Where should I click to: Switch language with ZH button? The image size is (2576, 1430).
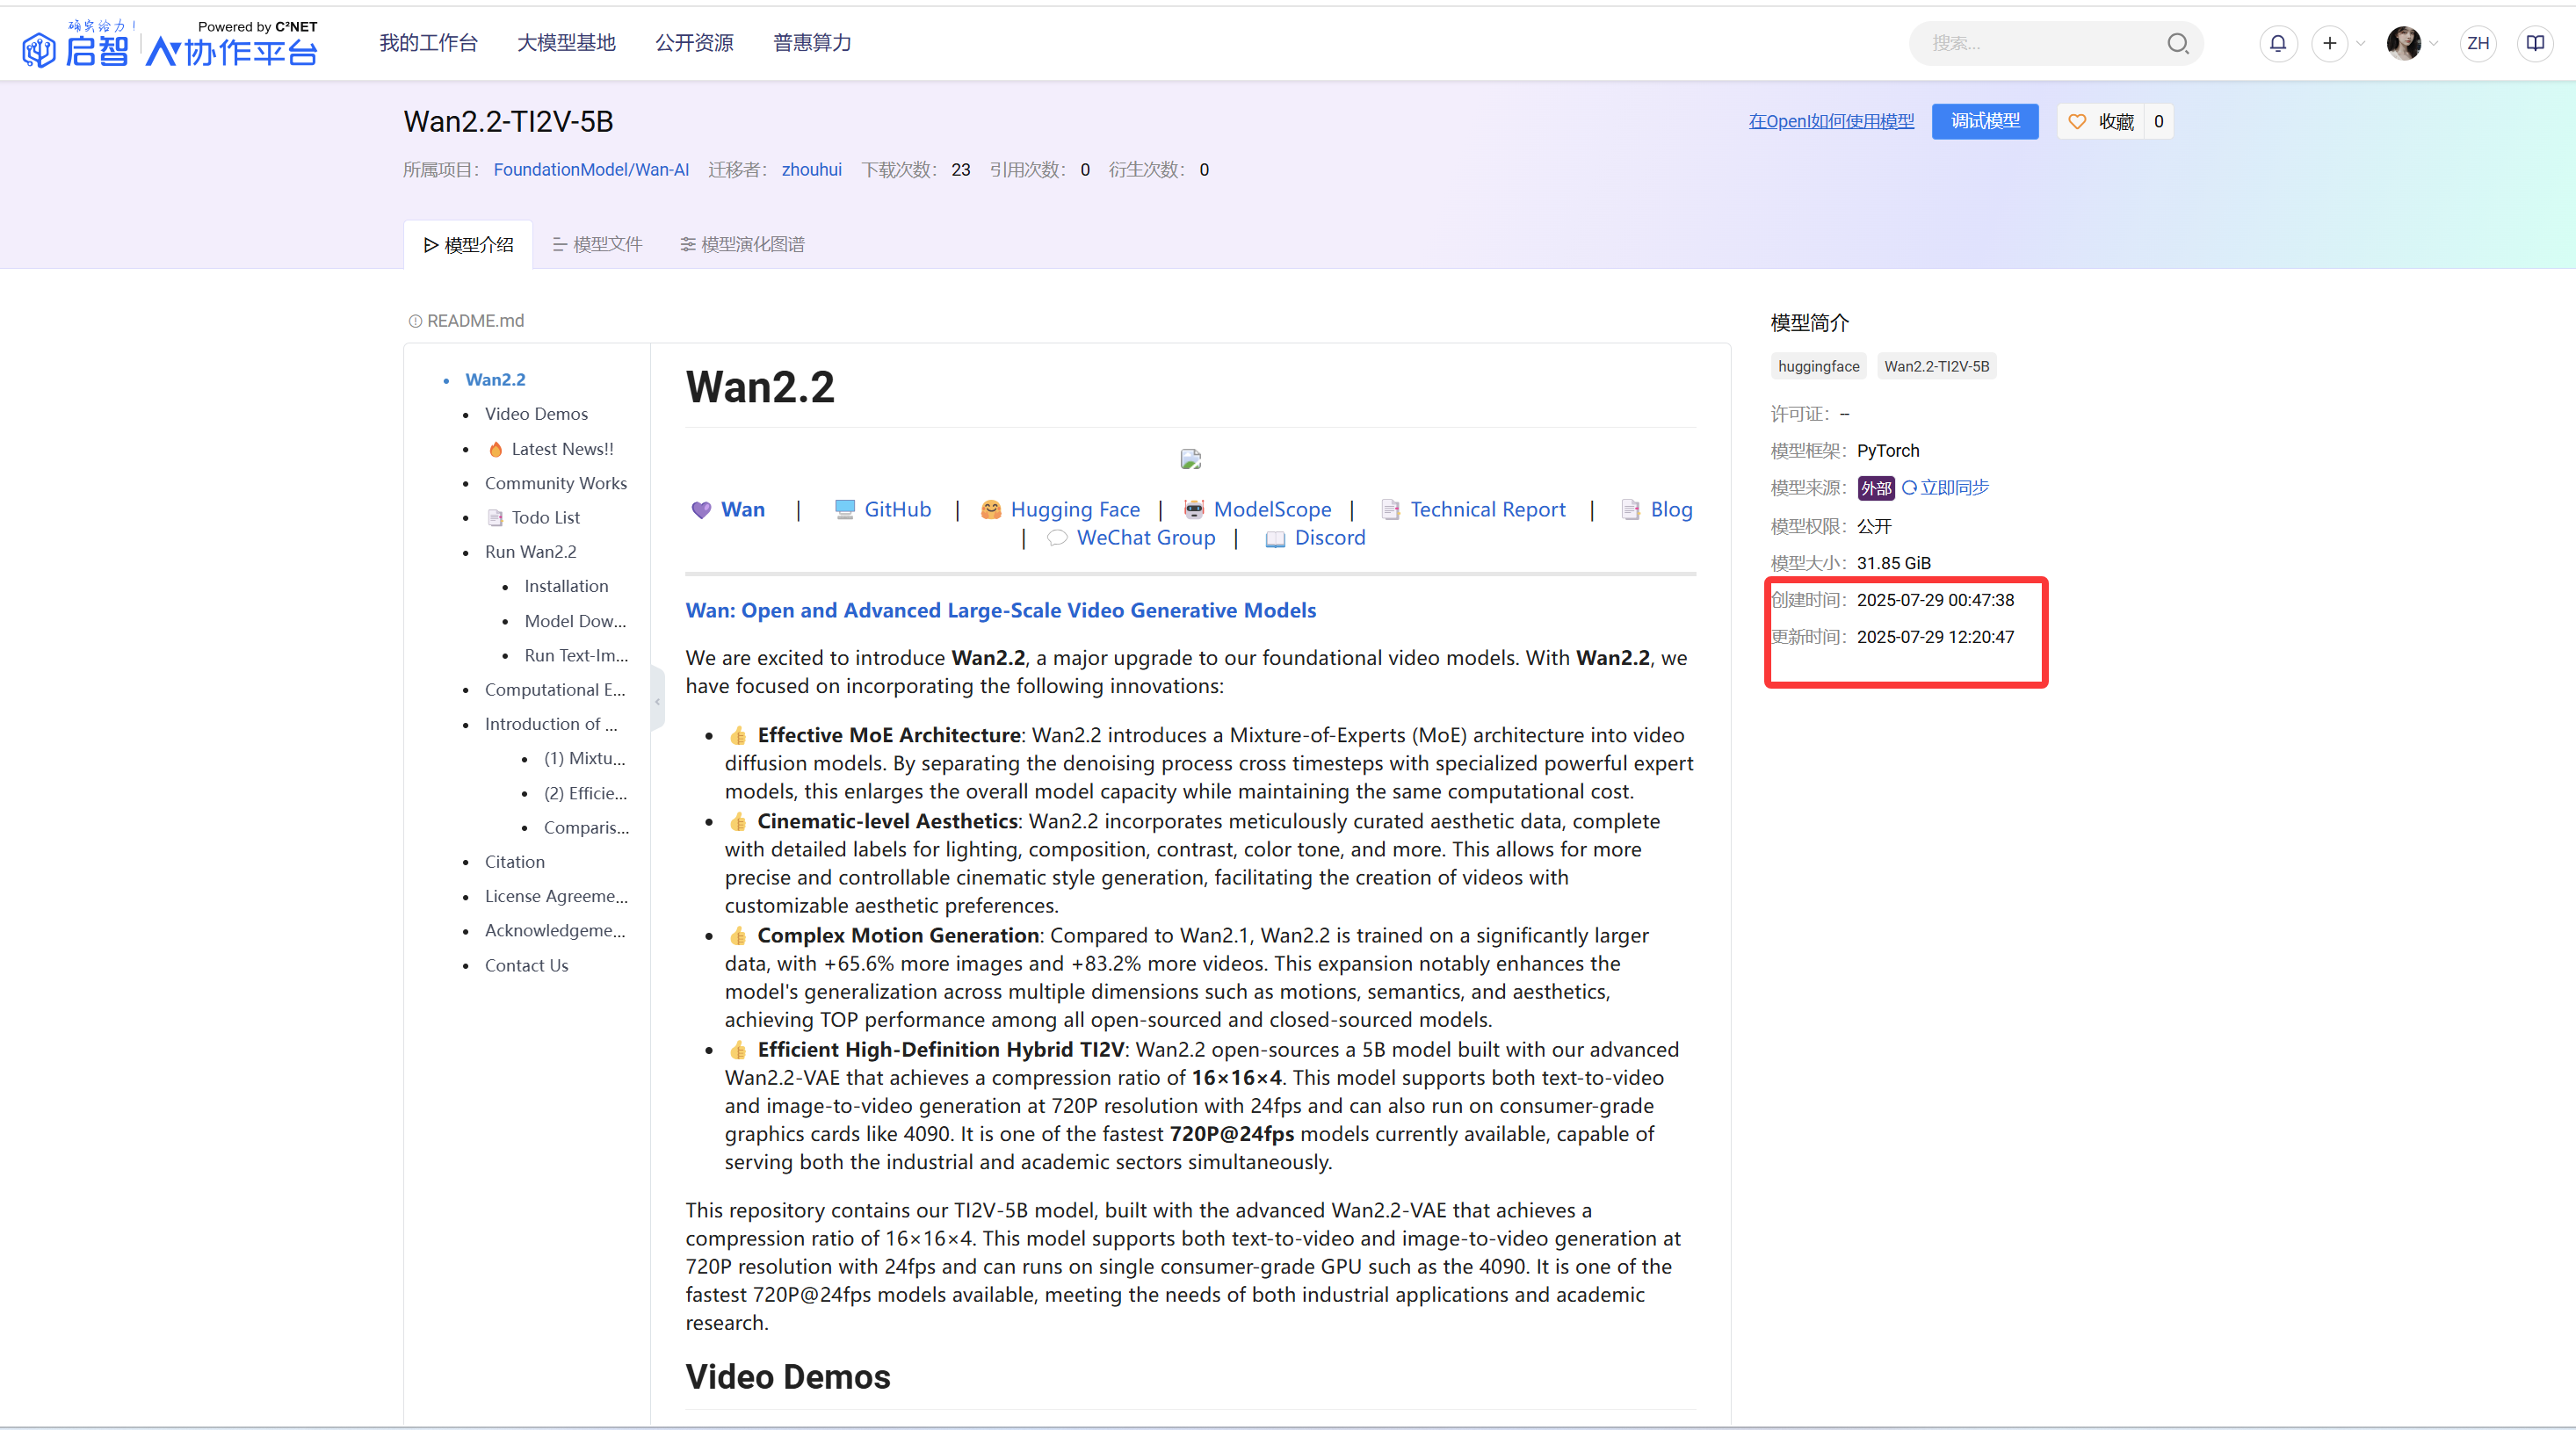coord(2478,43)
